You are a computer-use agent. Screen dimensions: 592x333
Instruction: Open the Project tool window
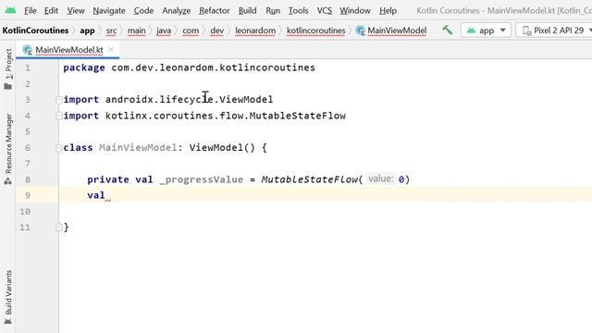[8, 69]
